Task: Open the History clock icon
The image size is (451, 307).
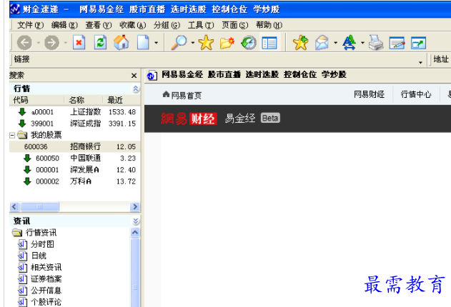Action: coord(249,43)
